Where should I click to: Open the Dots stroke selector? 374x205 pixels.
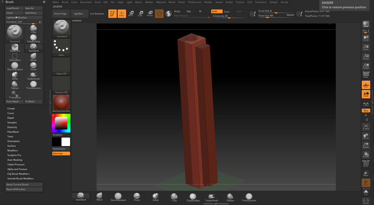(61, 48)
